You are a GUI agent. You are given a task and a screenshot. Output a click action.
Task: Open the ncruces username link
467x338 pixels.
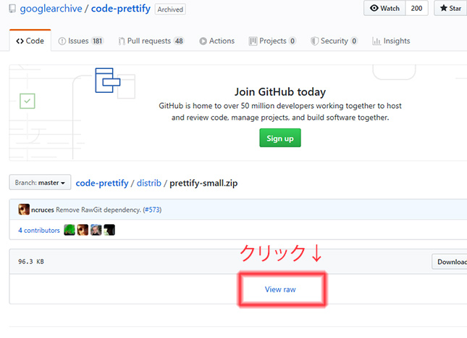pyautogui.click(x=43, y=210)
